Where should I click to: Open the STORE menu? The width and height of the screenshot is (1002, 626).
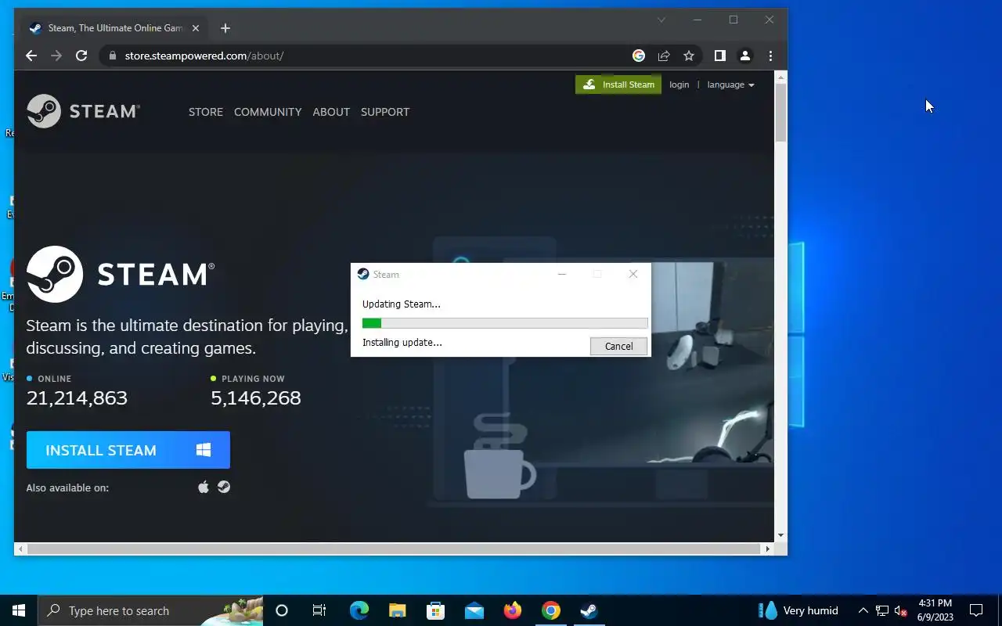tap(206, 112)
